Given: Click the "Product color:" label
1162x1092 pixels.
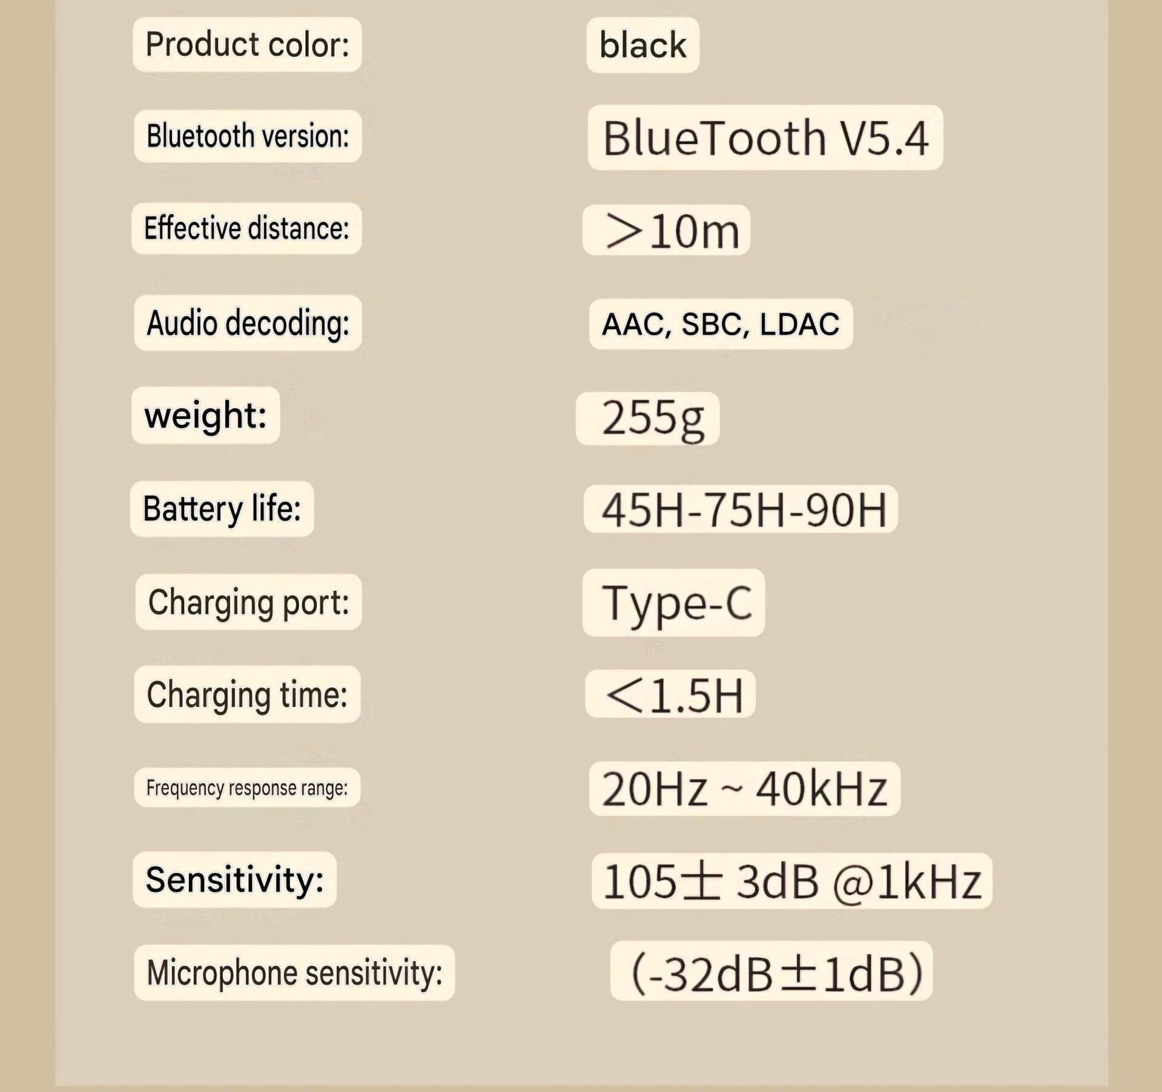Looking at the screenshot, I should point(247,45).
